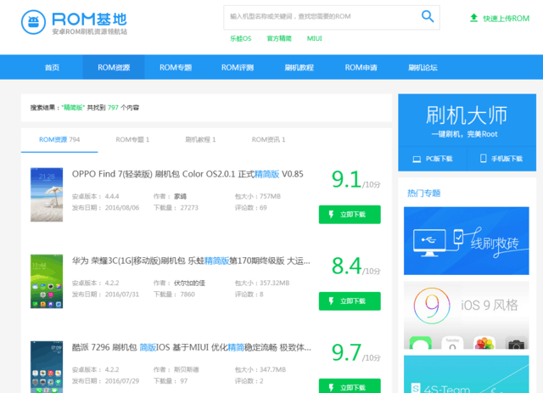Screen dimensions: 543x393
Task: Open the 刷机论坛 navigation item
Action: click(423, 67)
